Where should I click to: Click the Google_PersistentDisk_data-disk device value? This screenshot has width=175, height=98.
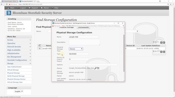[x=81, y=68]
